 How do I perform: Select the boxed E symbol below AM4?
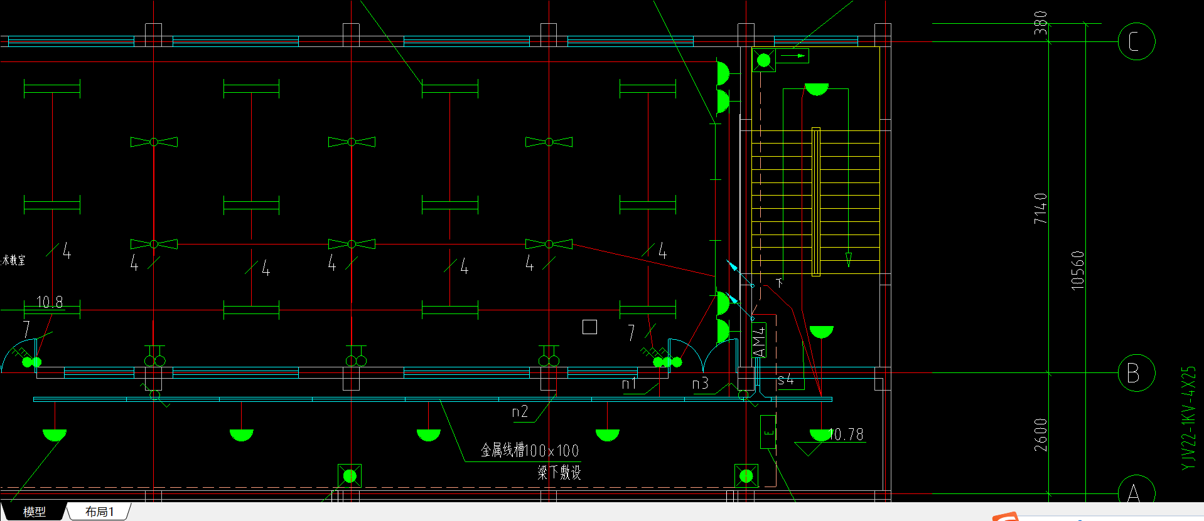[x=768, y=432]
